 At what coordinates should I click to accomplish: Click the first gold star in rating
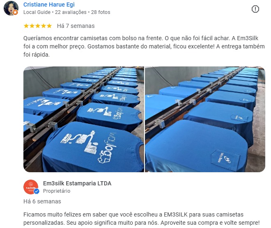[x=26, y=26]
